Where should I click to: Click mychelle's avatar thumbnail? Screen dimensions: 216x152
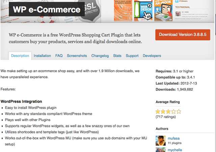tap(160, 150)
